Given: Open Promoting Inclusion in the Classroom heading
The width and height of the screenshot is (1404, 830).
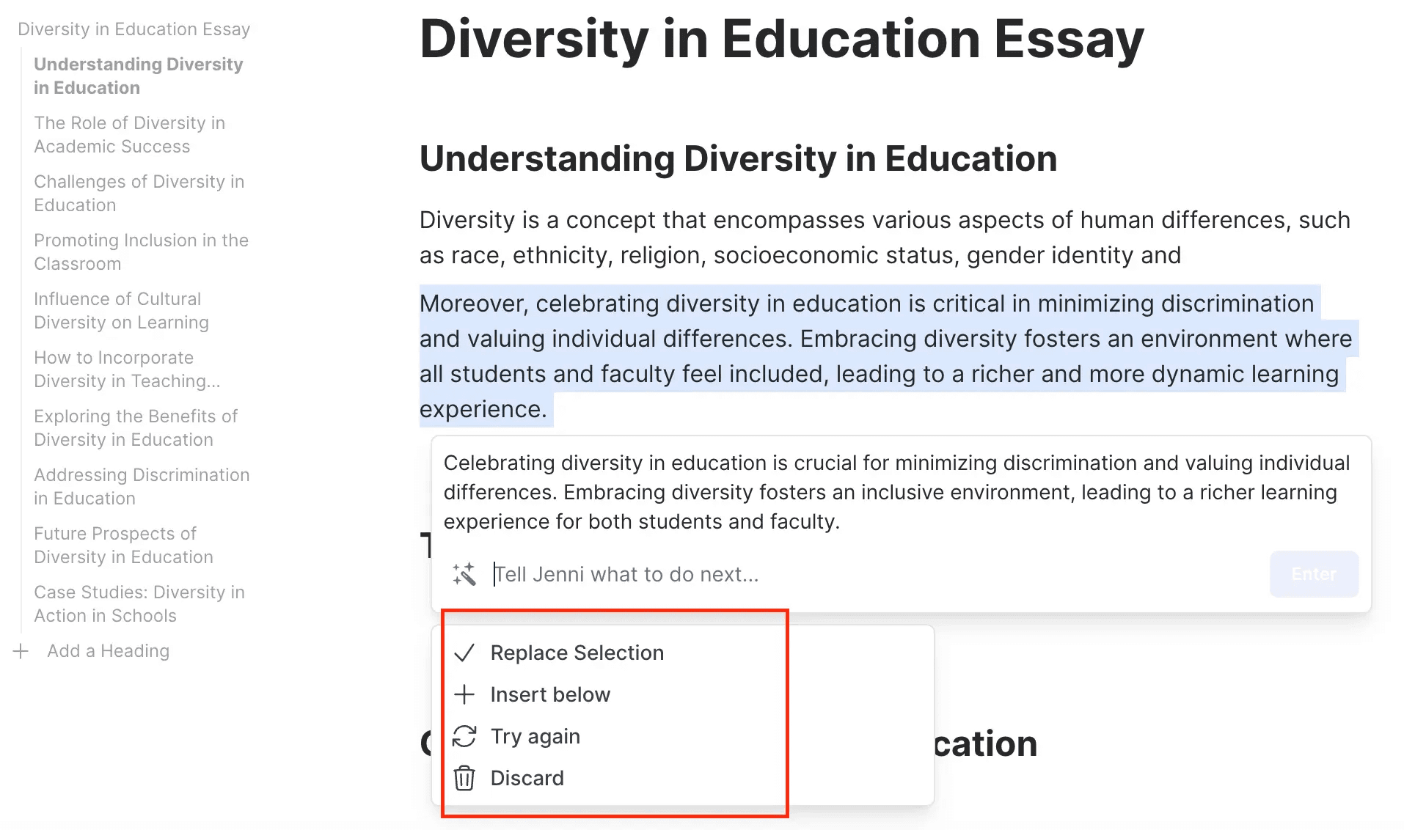Looking at the screenshot, I should (x=141, y=252).
